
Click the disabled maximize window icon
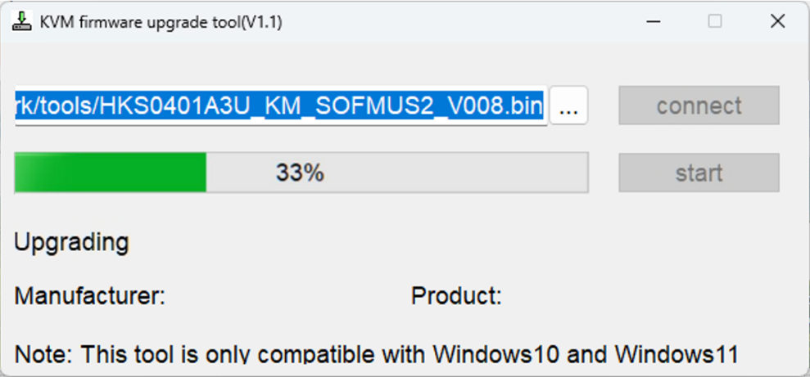point(715,21)
